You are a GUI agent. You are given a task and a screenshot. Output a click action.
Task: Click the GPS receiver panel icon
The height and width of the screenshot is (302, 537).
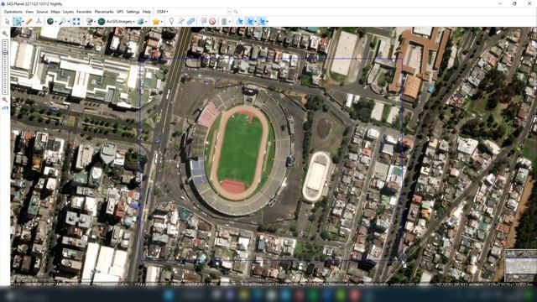[x=224, y=22]
